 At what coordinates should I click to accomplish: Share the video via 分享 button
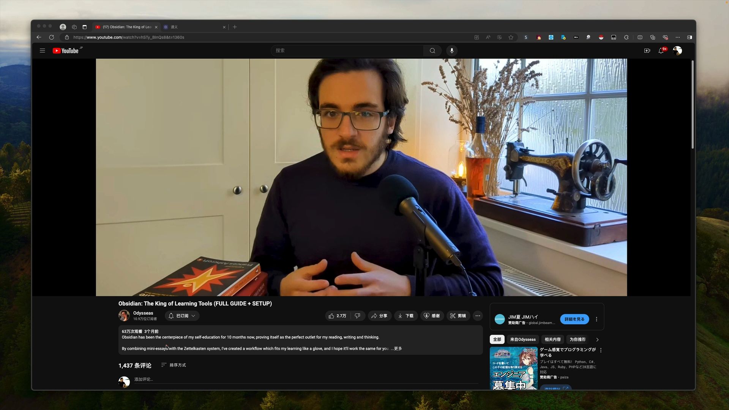pos(379,316)
